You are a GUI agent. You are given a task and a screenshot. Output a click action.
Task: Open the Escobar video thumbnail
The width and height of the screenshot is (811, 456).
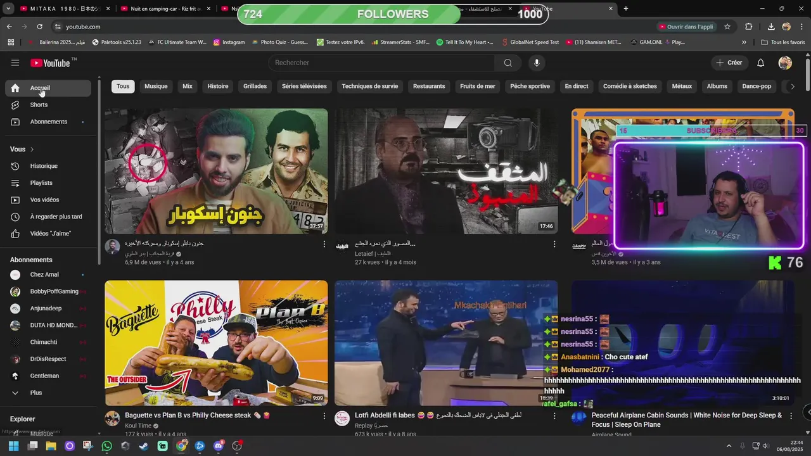coord(216,171)
